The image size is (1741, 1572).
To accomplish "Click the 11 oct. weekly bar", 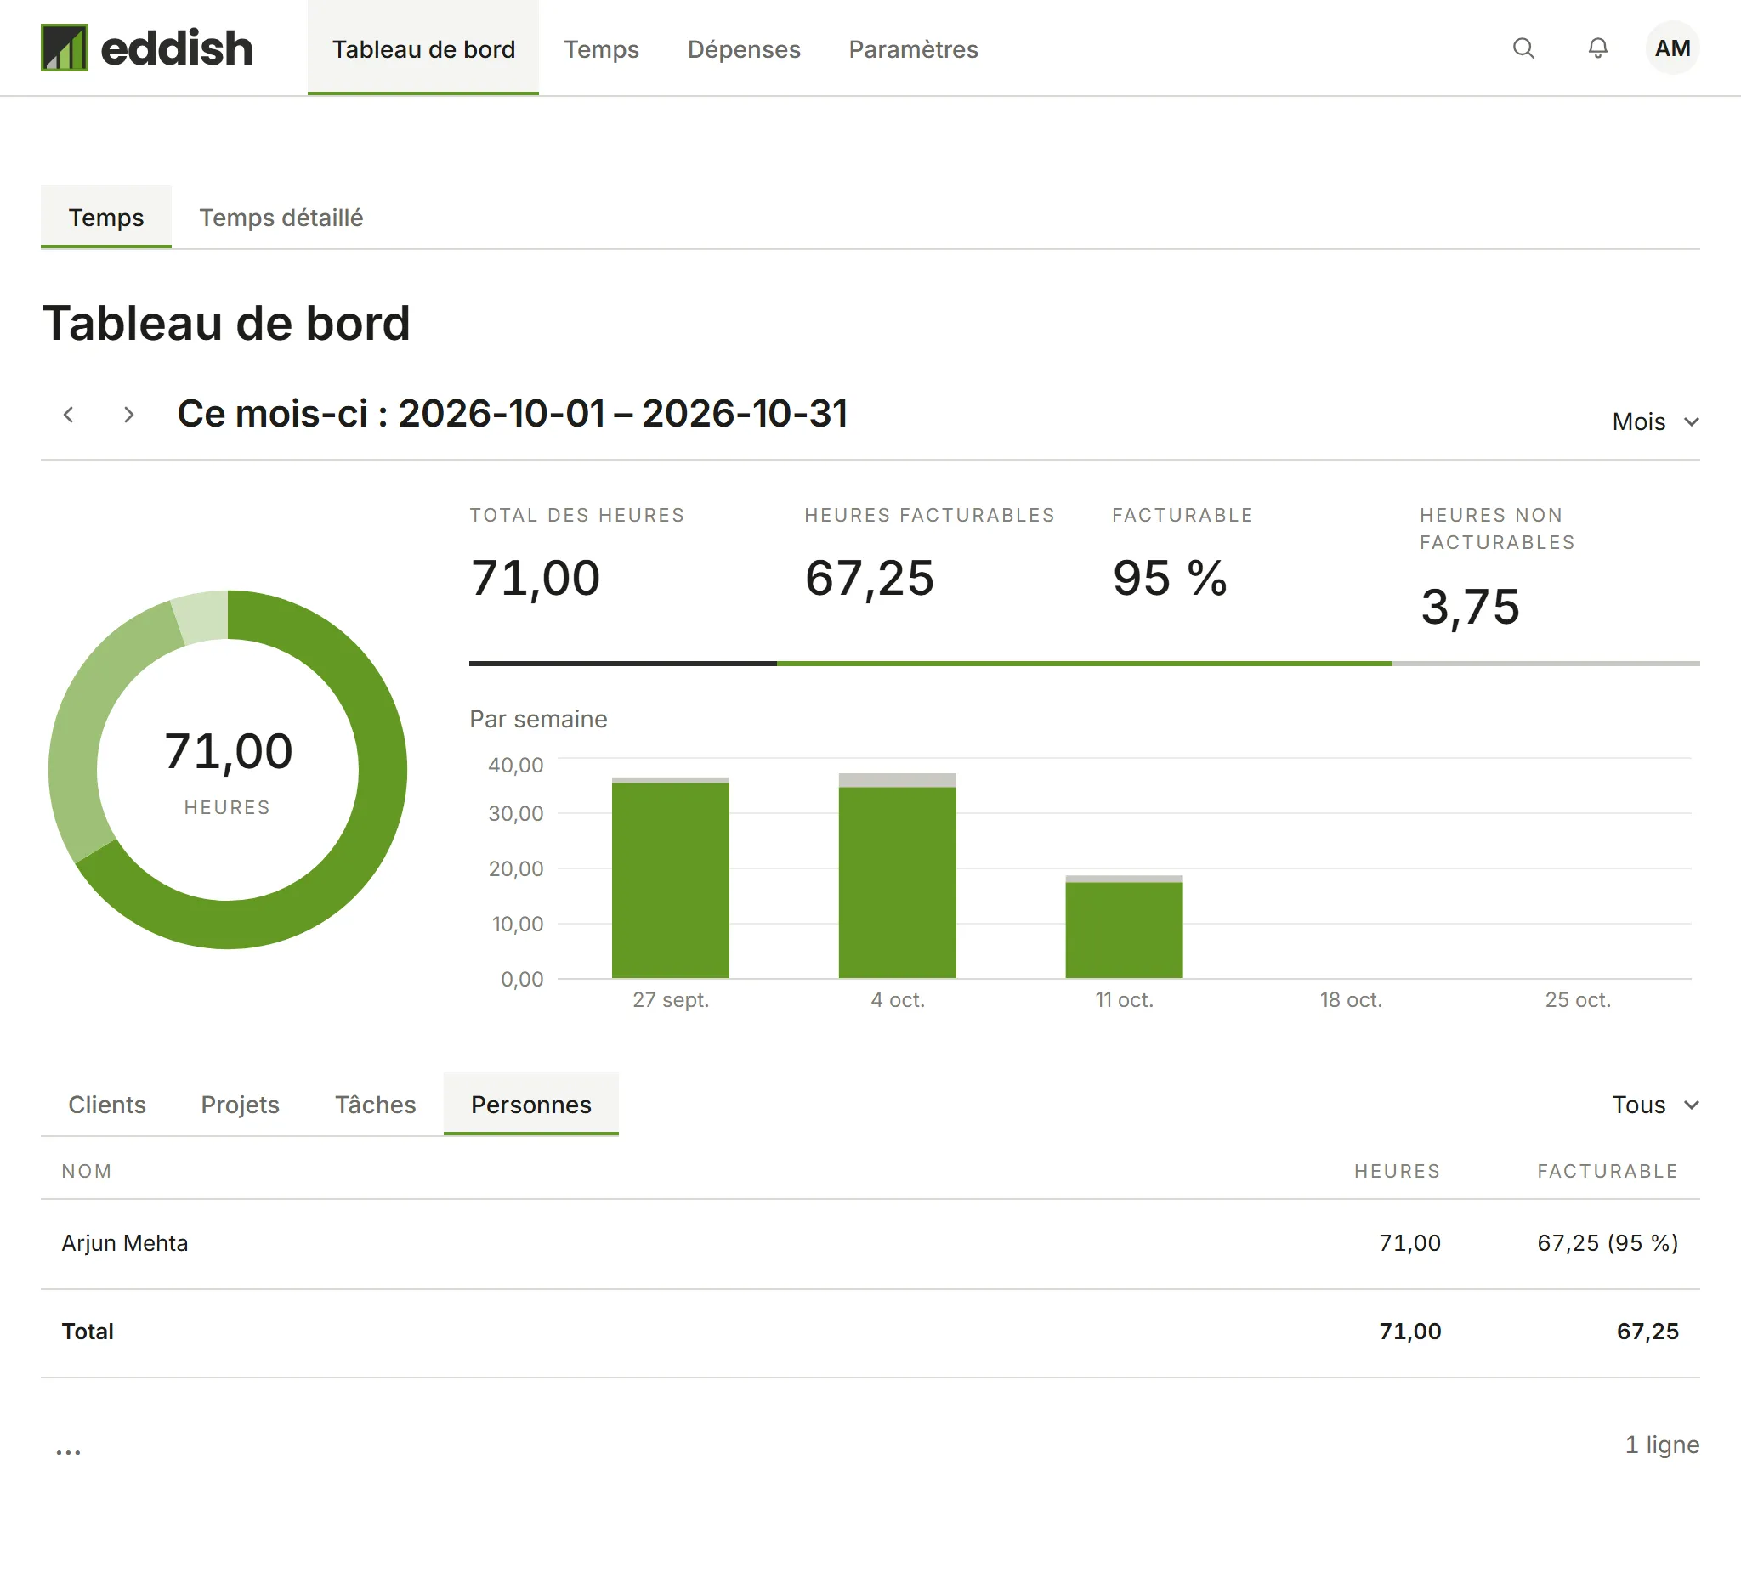I will tap(1124, 926).
